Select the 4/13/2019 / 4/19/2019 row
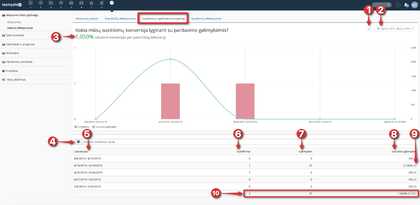This screenshot has height=205, width=420. point(245,166)
